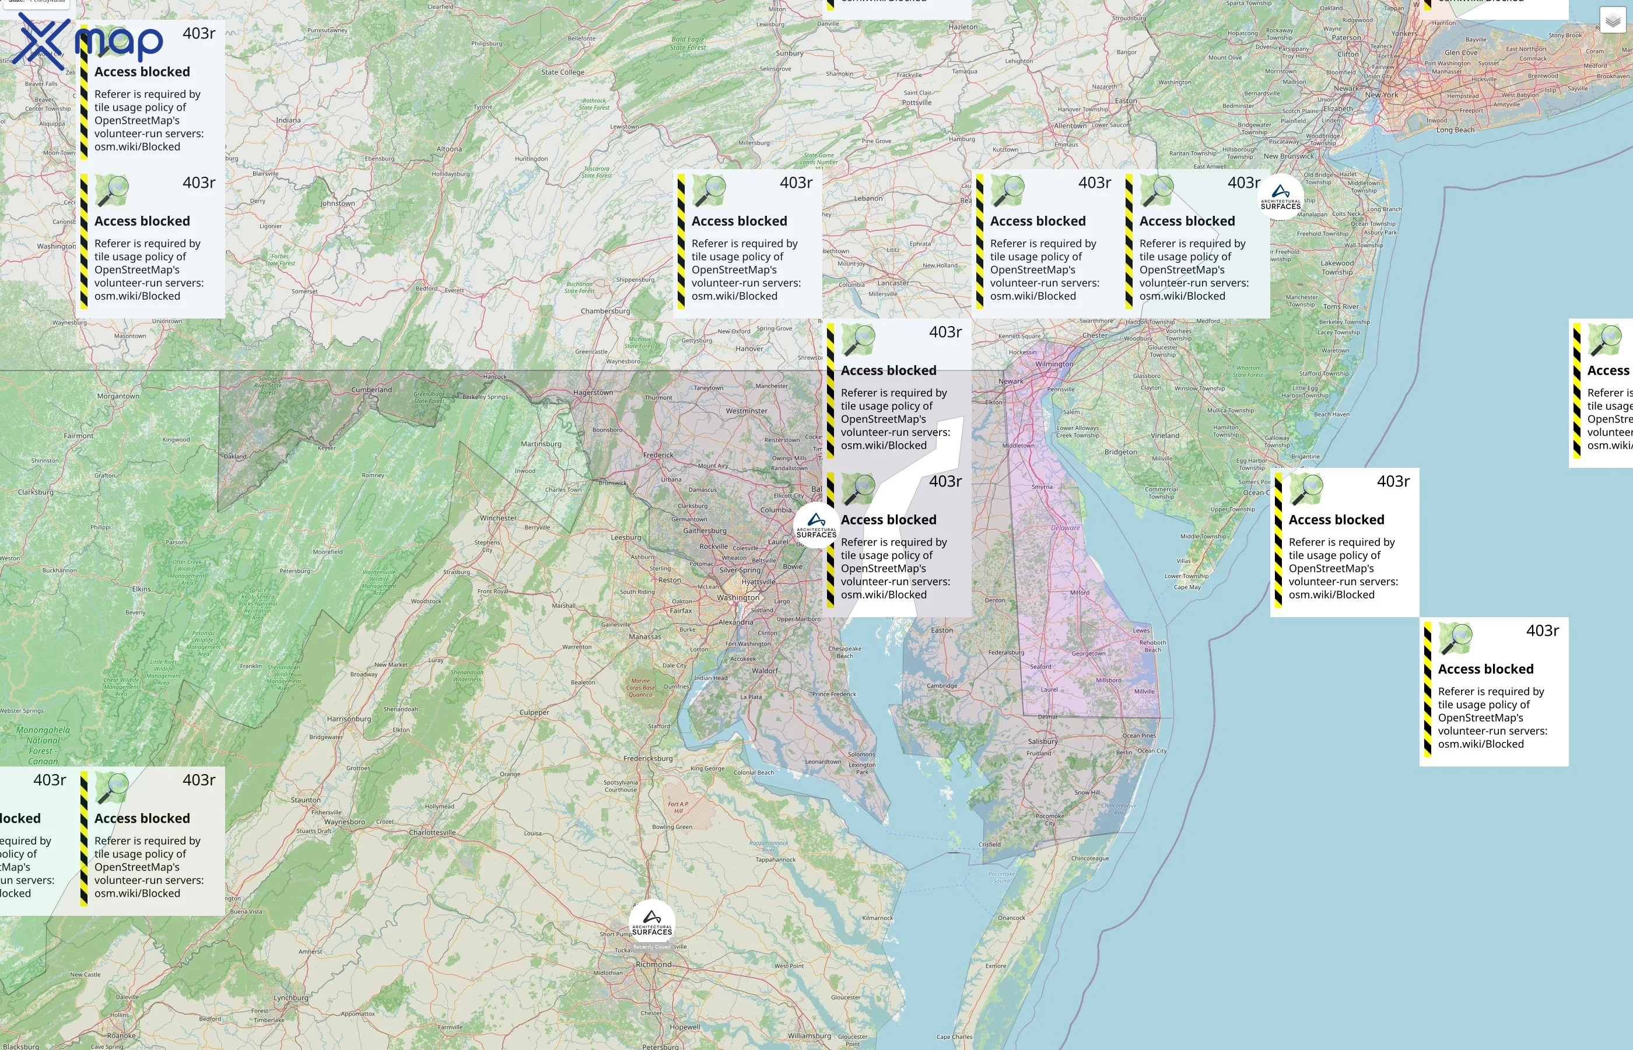Click the Martinsburg label on the map
Image resolution: width=1633 pixels, height=1050 pixels.
pos(541,444)
